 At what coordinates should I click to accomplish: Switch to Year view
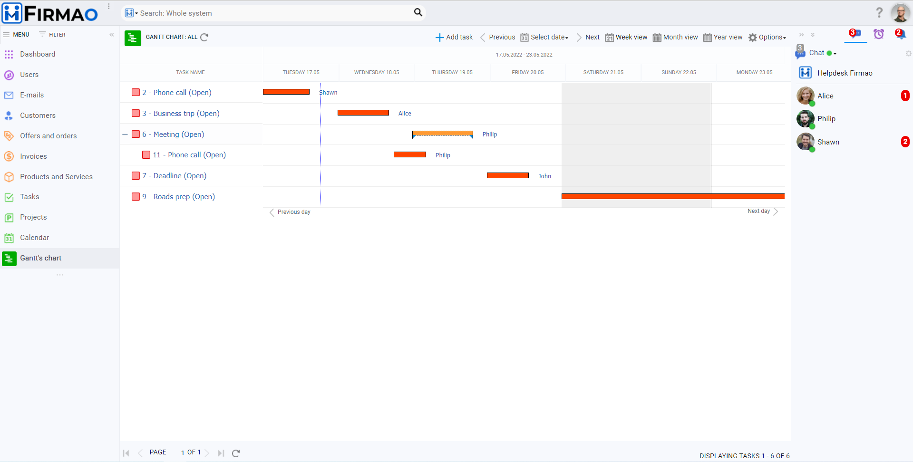tap(723, 37)
